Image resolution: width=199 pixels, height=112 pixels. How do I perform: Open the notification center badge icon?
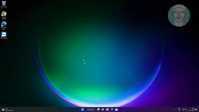click(196, 110)
